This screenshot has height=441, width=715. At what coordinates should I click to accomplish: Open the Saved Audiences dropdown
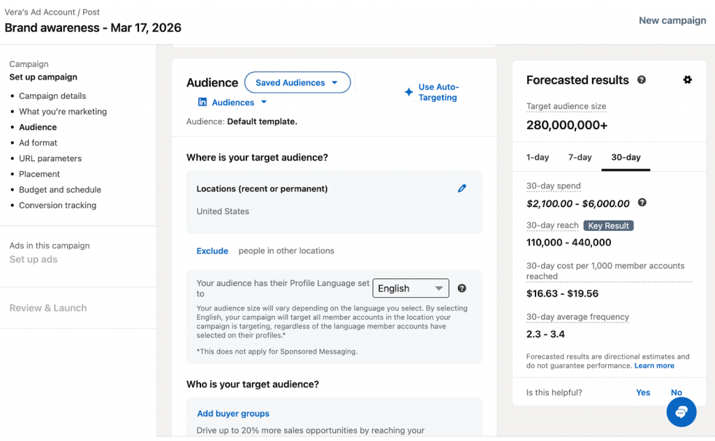(x=297, y=82)
